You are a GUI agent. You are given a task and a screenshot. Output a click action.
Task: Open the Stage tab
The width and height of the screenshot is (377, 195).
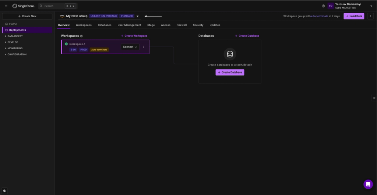151,25
